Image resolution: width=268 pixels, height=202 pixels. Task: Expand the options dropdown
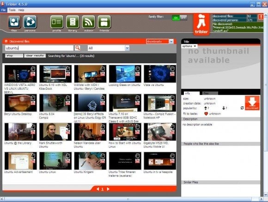(189, 46)
